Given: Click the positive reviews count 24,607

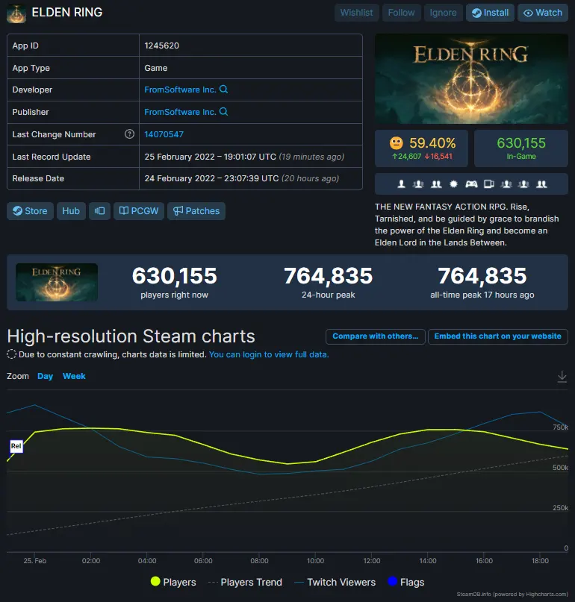Looking at the screenshot, I should pos(407,156).
